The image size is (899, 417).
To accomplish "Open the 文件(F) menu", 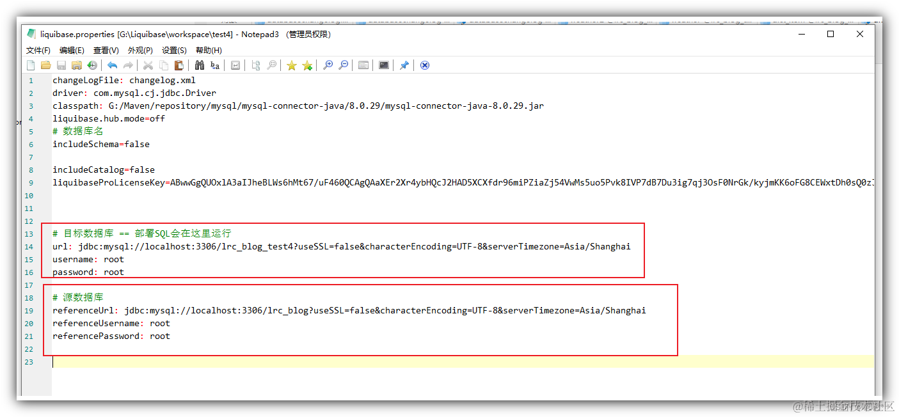I will click(38, 50).
